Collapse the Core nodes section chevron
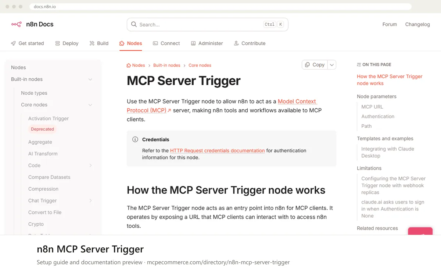The height and width of the screenshot is (276, 441). (90, 105)
